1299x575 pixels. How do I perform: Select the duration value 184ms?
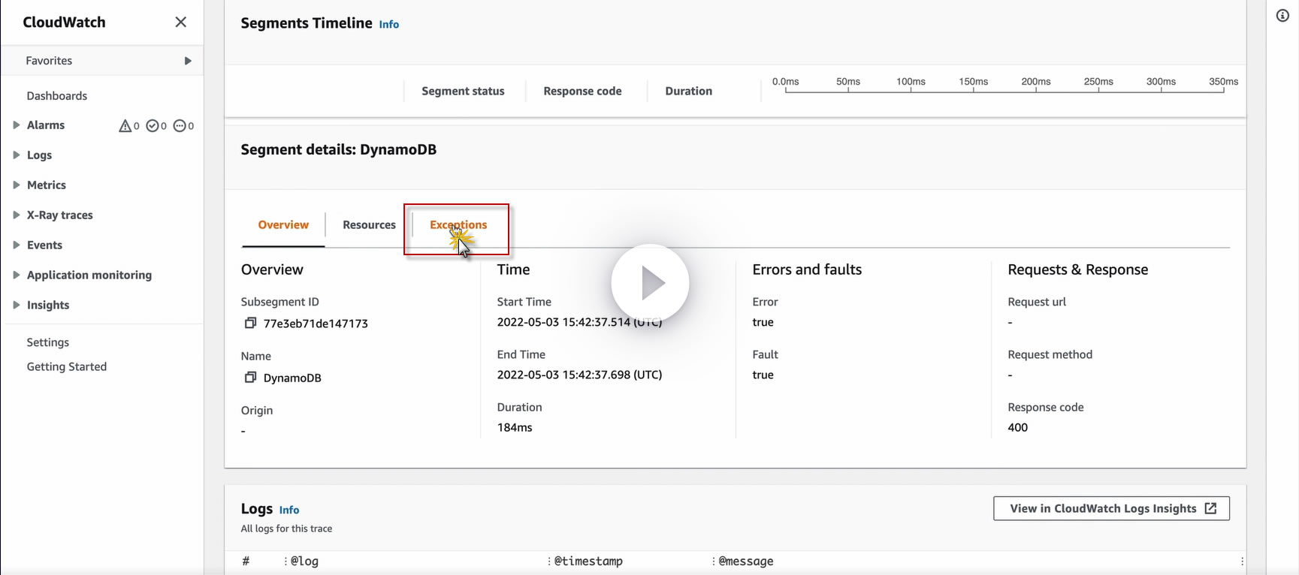515,427
